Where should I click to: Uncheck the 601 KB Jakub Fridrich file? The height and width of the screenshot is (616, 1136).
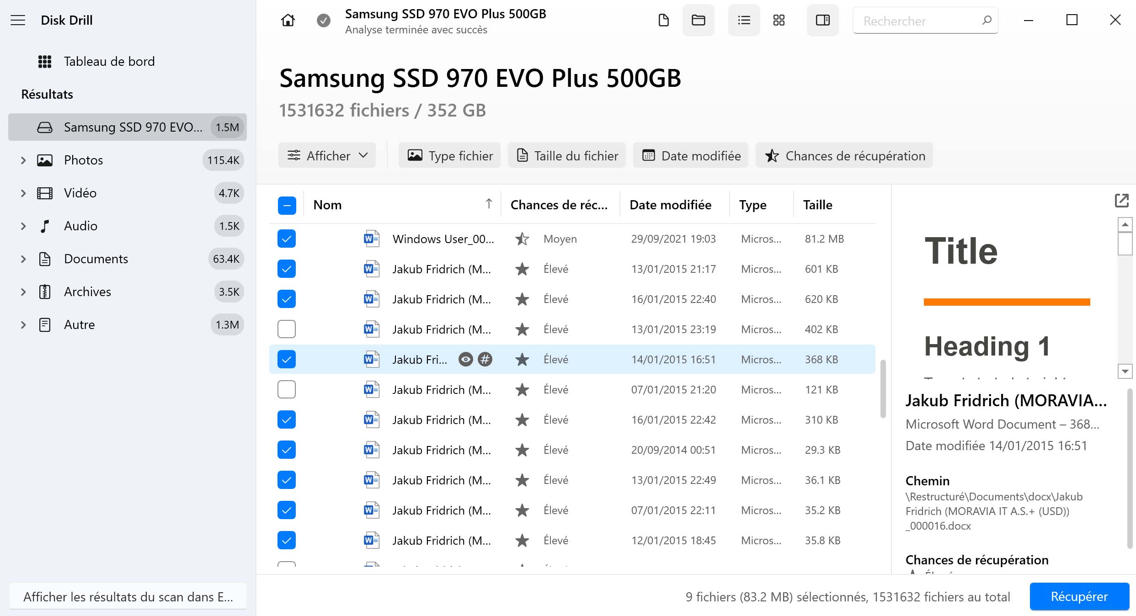[x=287, y=269]
